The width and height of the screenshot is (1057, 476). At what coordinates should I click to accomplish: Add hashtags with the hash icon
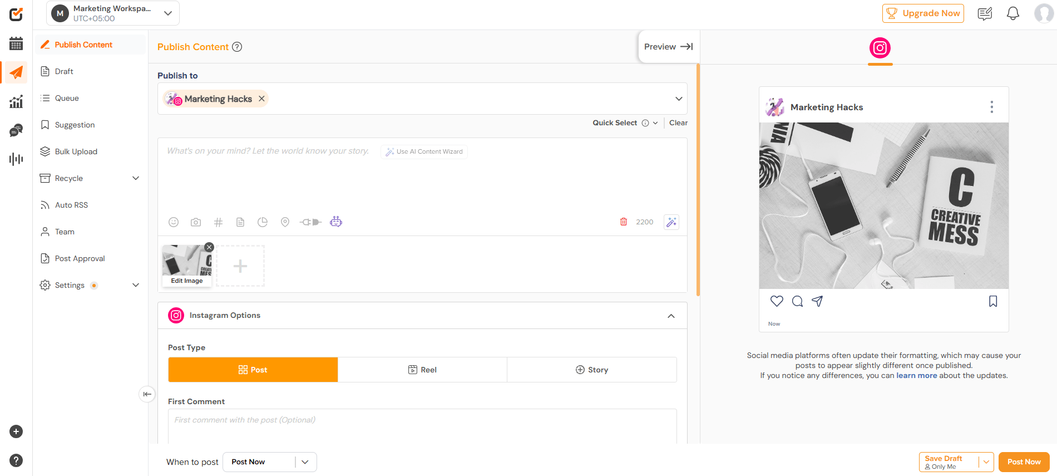tap(218, 222)
